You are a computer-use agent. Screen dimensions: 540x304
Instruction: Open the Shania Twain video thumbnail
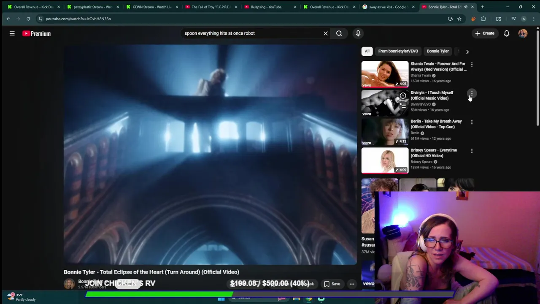pos(385,74)
